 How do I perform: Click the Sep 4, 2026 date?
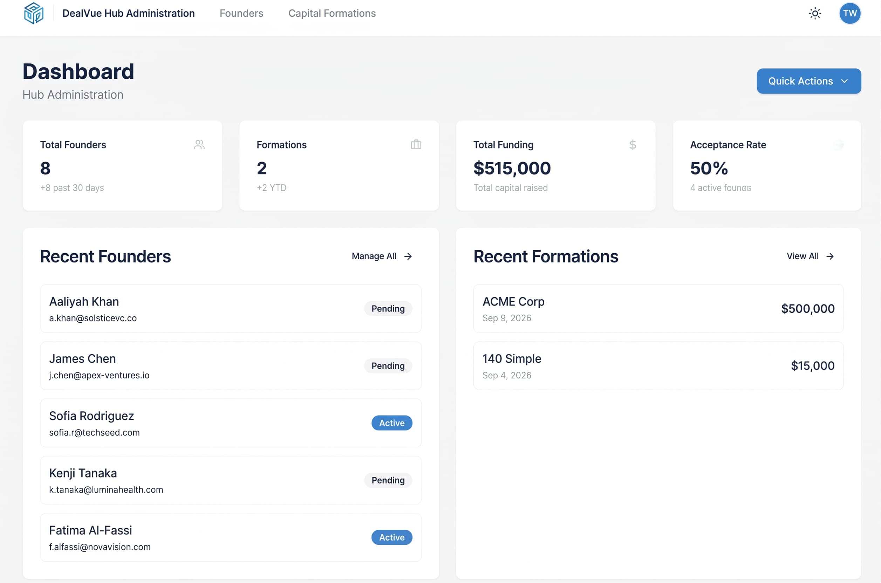(x=506, y=376)
